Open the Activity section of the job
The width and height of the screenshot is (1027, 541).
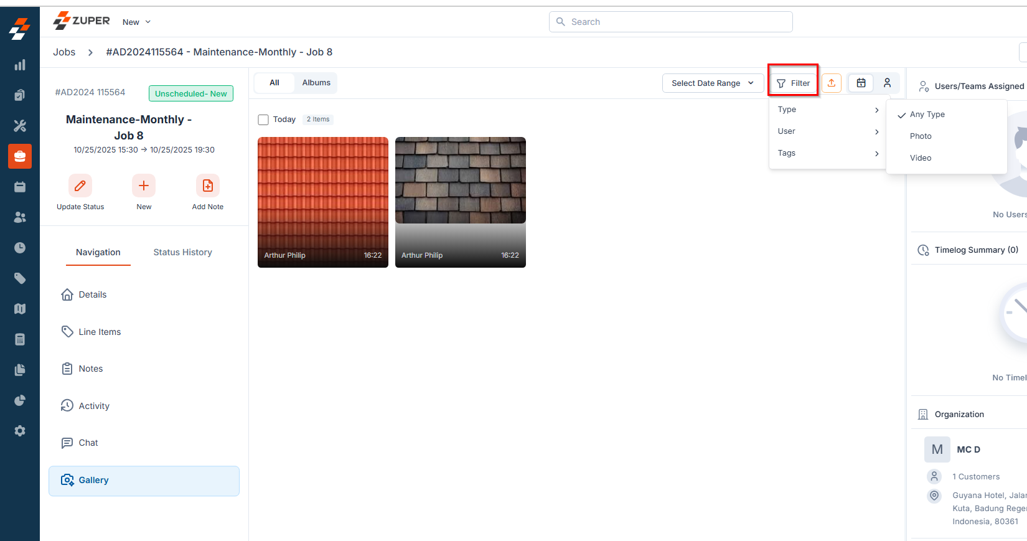pyautogui.click(x=144, y=406)
